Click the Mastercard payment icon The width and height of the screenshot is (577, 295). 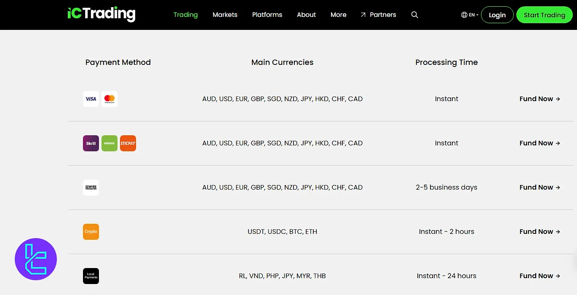pyautogui.click(x=110, y=99)
